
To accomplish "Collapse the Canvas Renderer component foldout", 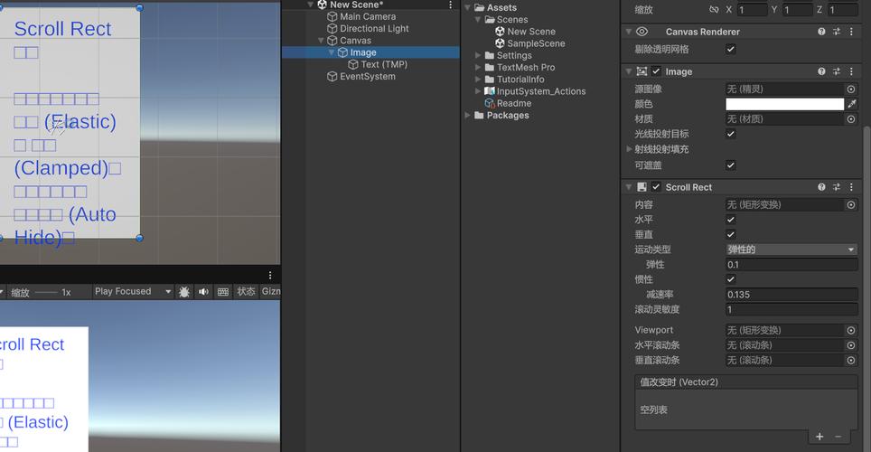I will pyautogui.click(x=629, y=32).
